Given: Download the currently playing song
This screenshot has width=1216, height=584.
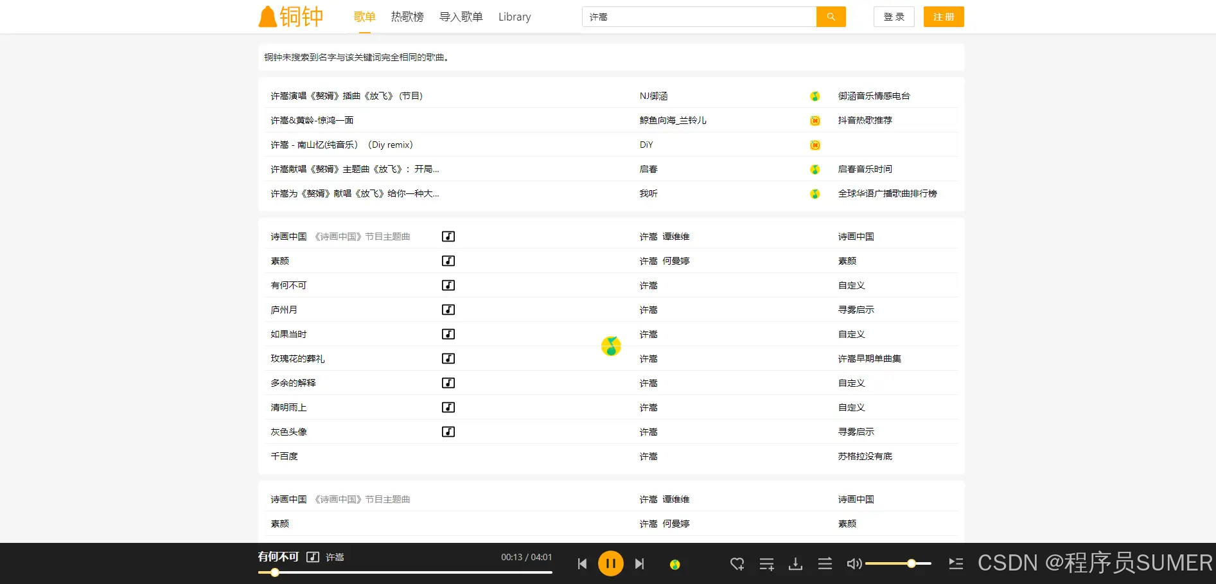Looking at the screenshot, I should pos(795,564).
